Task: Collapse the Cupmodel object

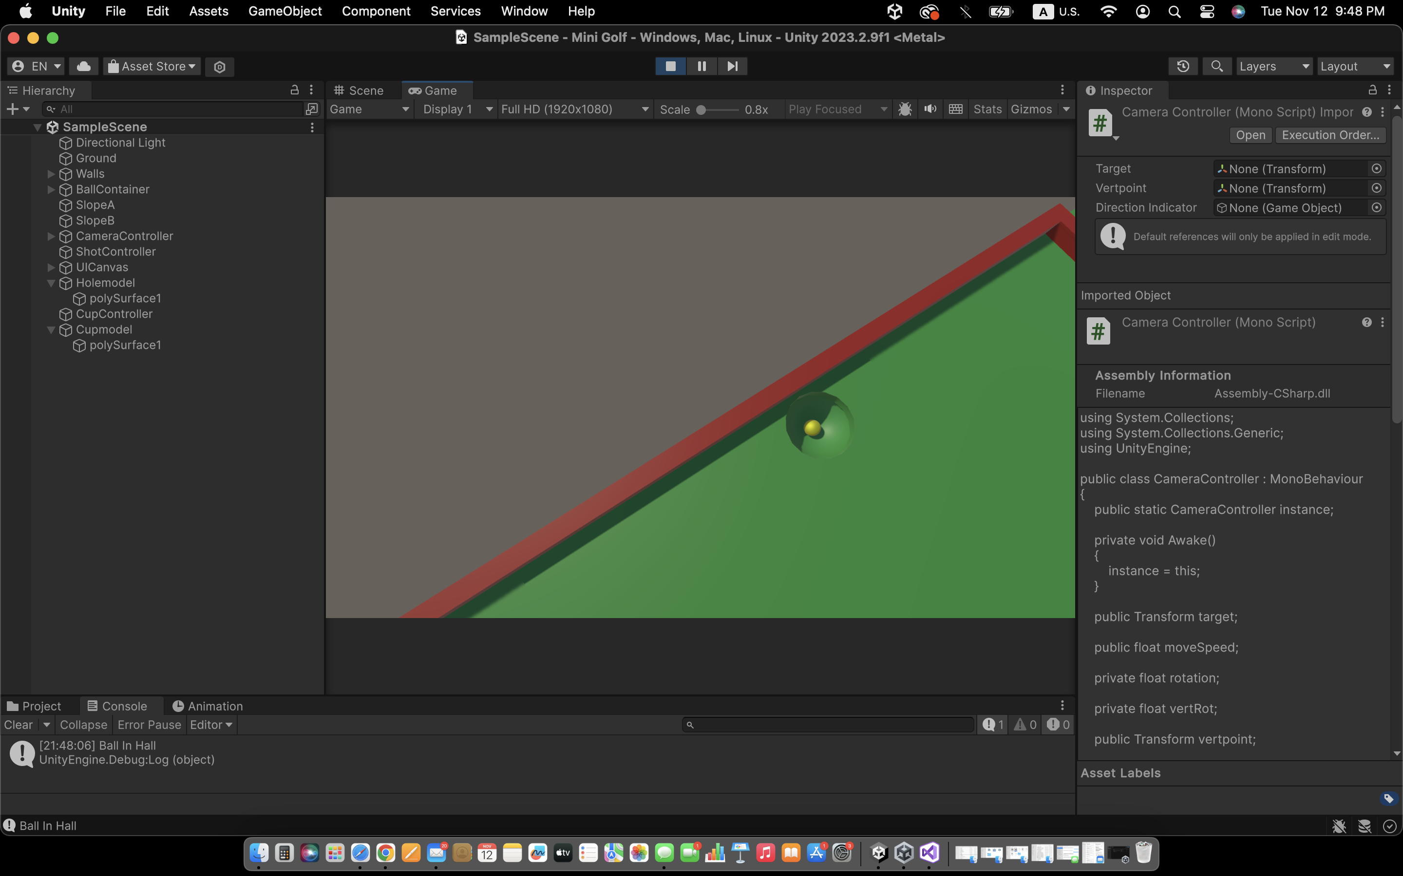Action: point(51,329)
